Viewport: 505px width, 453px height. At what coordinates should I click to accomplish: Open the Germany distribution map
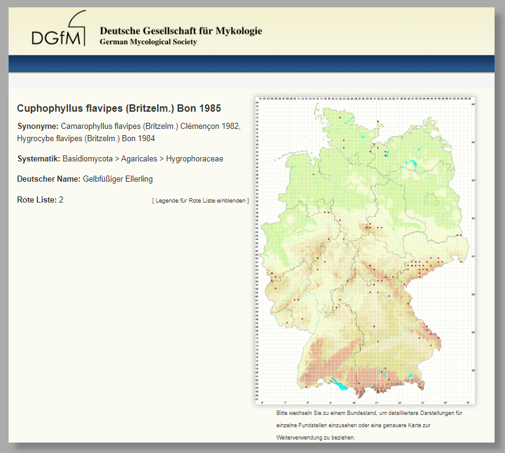[x=365, y=250]
